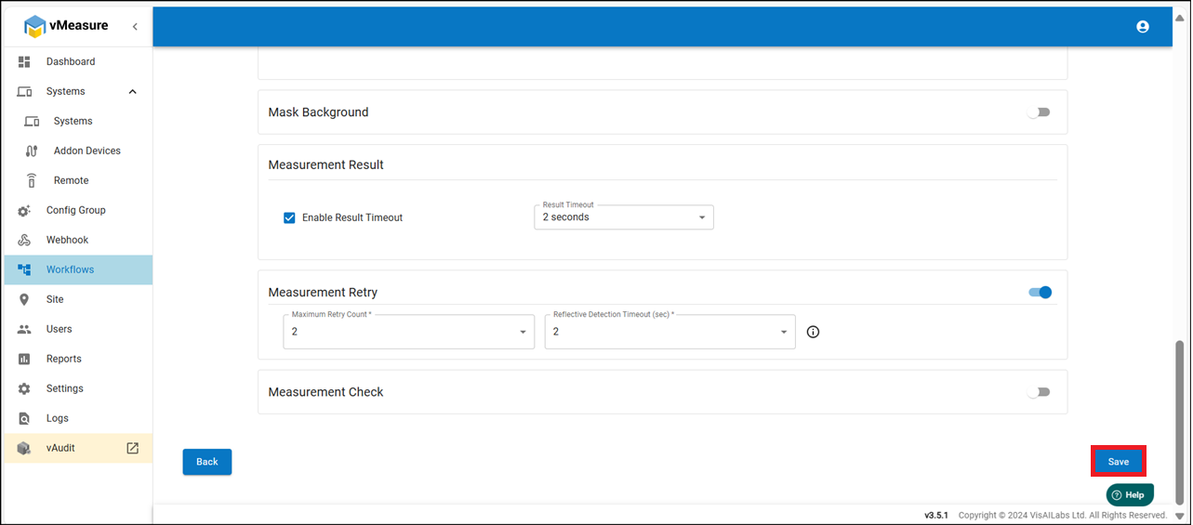Click the Dashboard grid icon
The height and width of the screenshot is (525, 1193).
point(24,61)
